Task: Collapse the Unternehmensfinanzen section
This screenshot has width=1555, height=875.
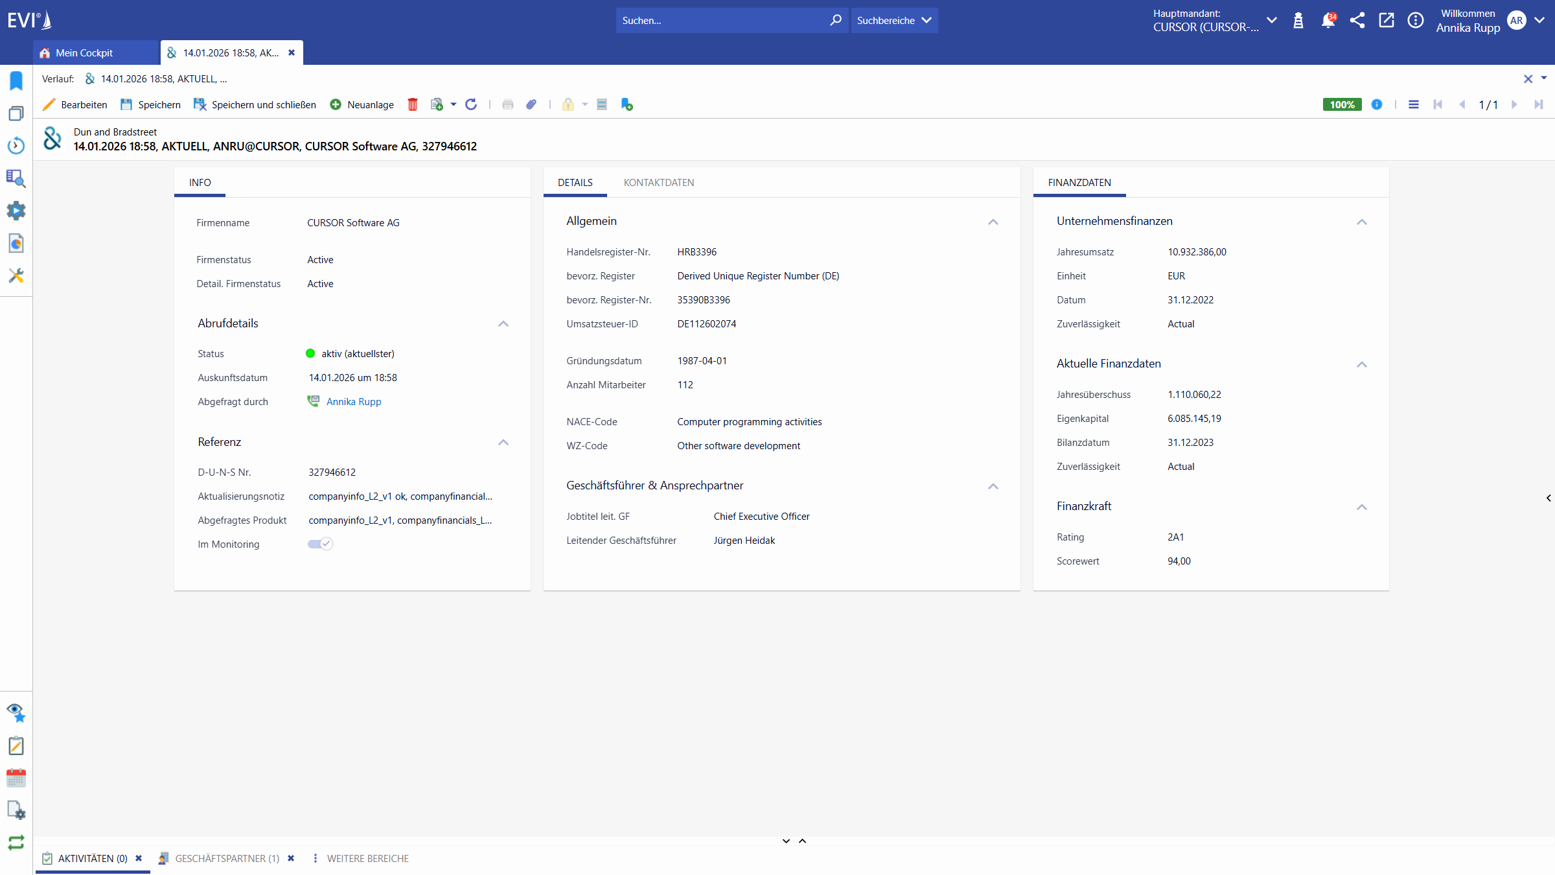Action: click(x=1362, y=222)
